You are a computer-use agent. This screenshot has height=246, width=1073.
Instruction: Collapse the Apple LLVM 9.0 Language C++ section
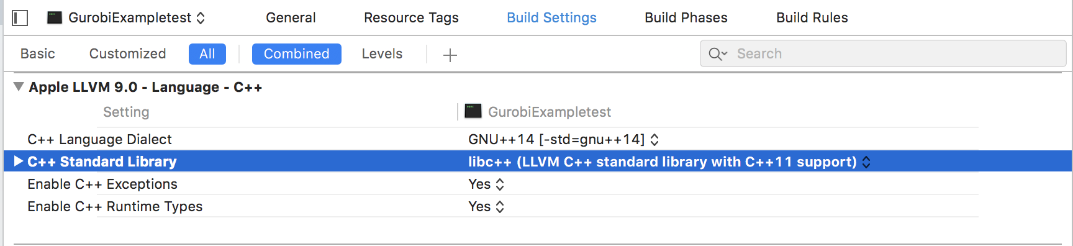pyautogui.click(x=19, y=86)
